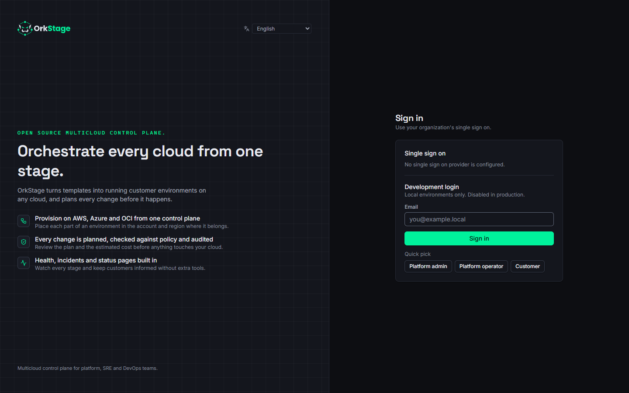Click the green Sign in button
The width and height of the screenshot is (629, 393).
(479, 238)
